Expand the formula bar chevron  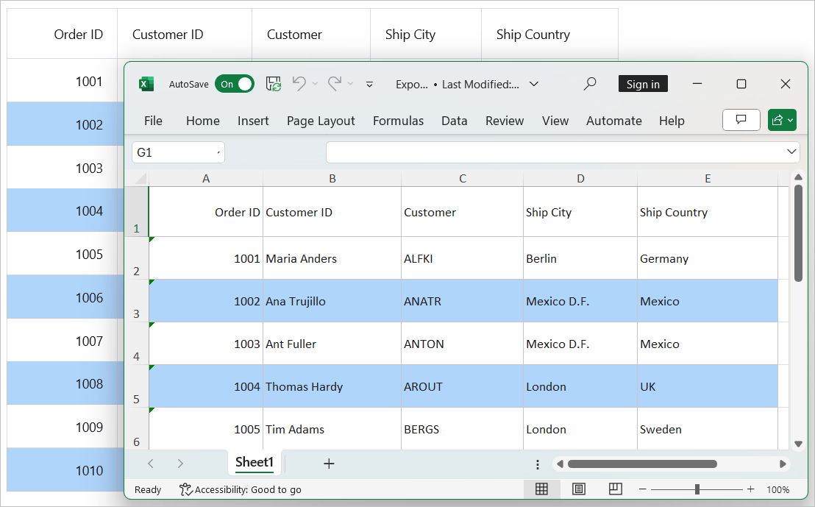(791, 152)
